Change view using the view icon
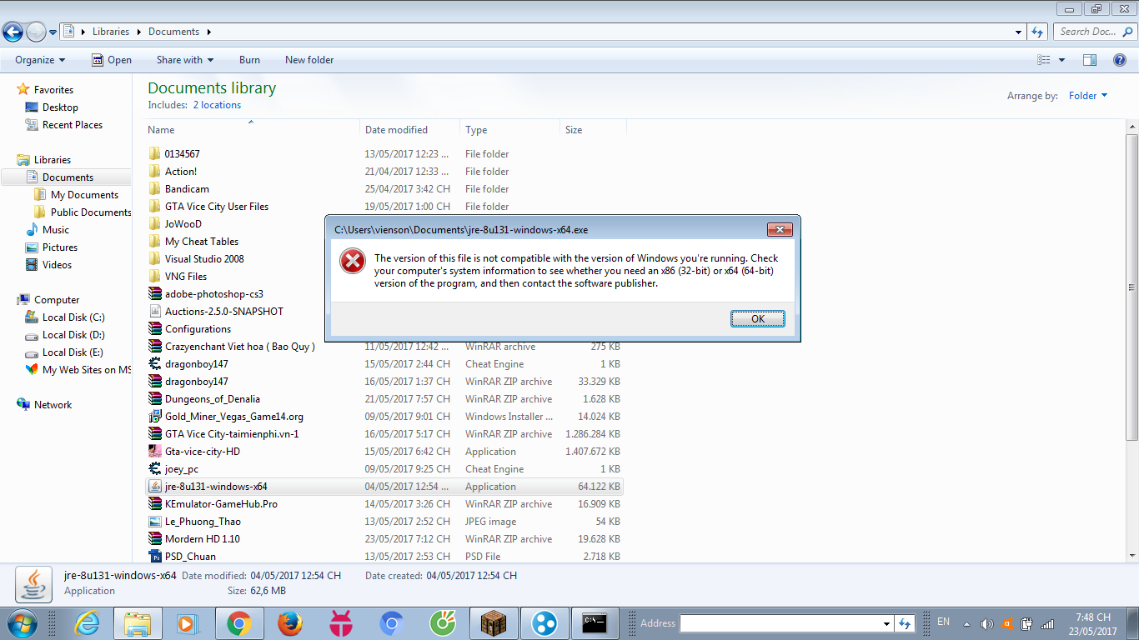 pyautogui.click(x=1043, y=60)
